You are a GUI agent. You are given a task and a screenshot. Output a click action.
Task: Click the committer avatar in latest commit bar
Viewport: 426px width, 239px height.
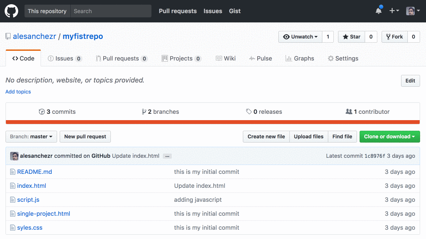[x=14, y=156]
